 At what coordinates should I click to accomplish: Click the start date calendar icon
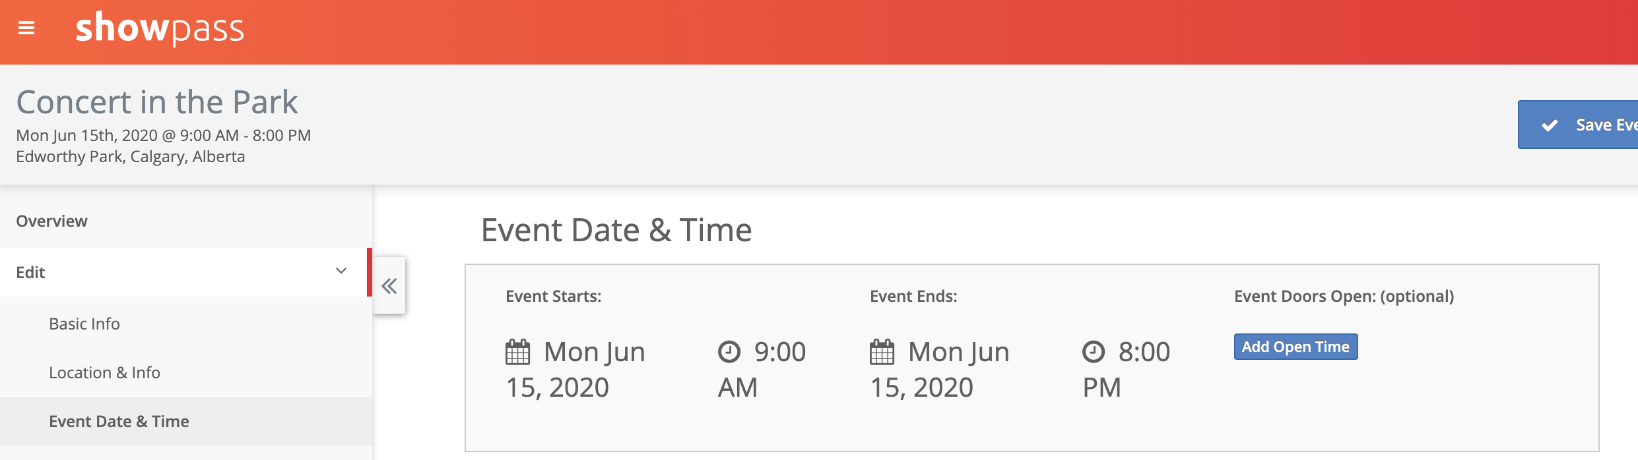[x=517, y=352]
